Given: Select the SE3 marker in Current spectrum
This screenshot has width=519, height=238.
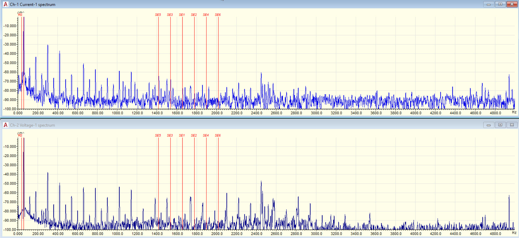Looking at the screenshot, I should (170, 15).
